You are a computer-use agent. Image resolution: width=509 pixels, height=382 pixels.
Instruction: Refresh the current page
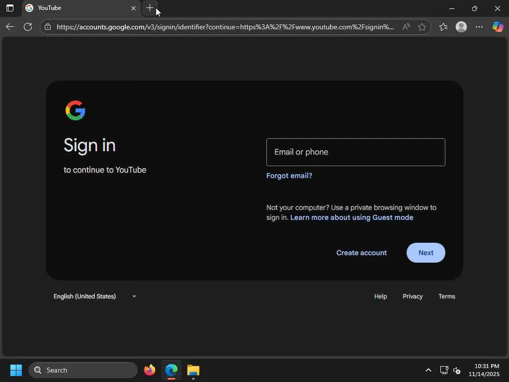click(x=28, y=27)
